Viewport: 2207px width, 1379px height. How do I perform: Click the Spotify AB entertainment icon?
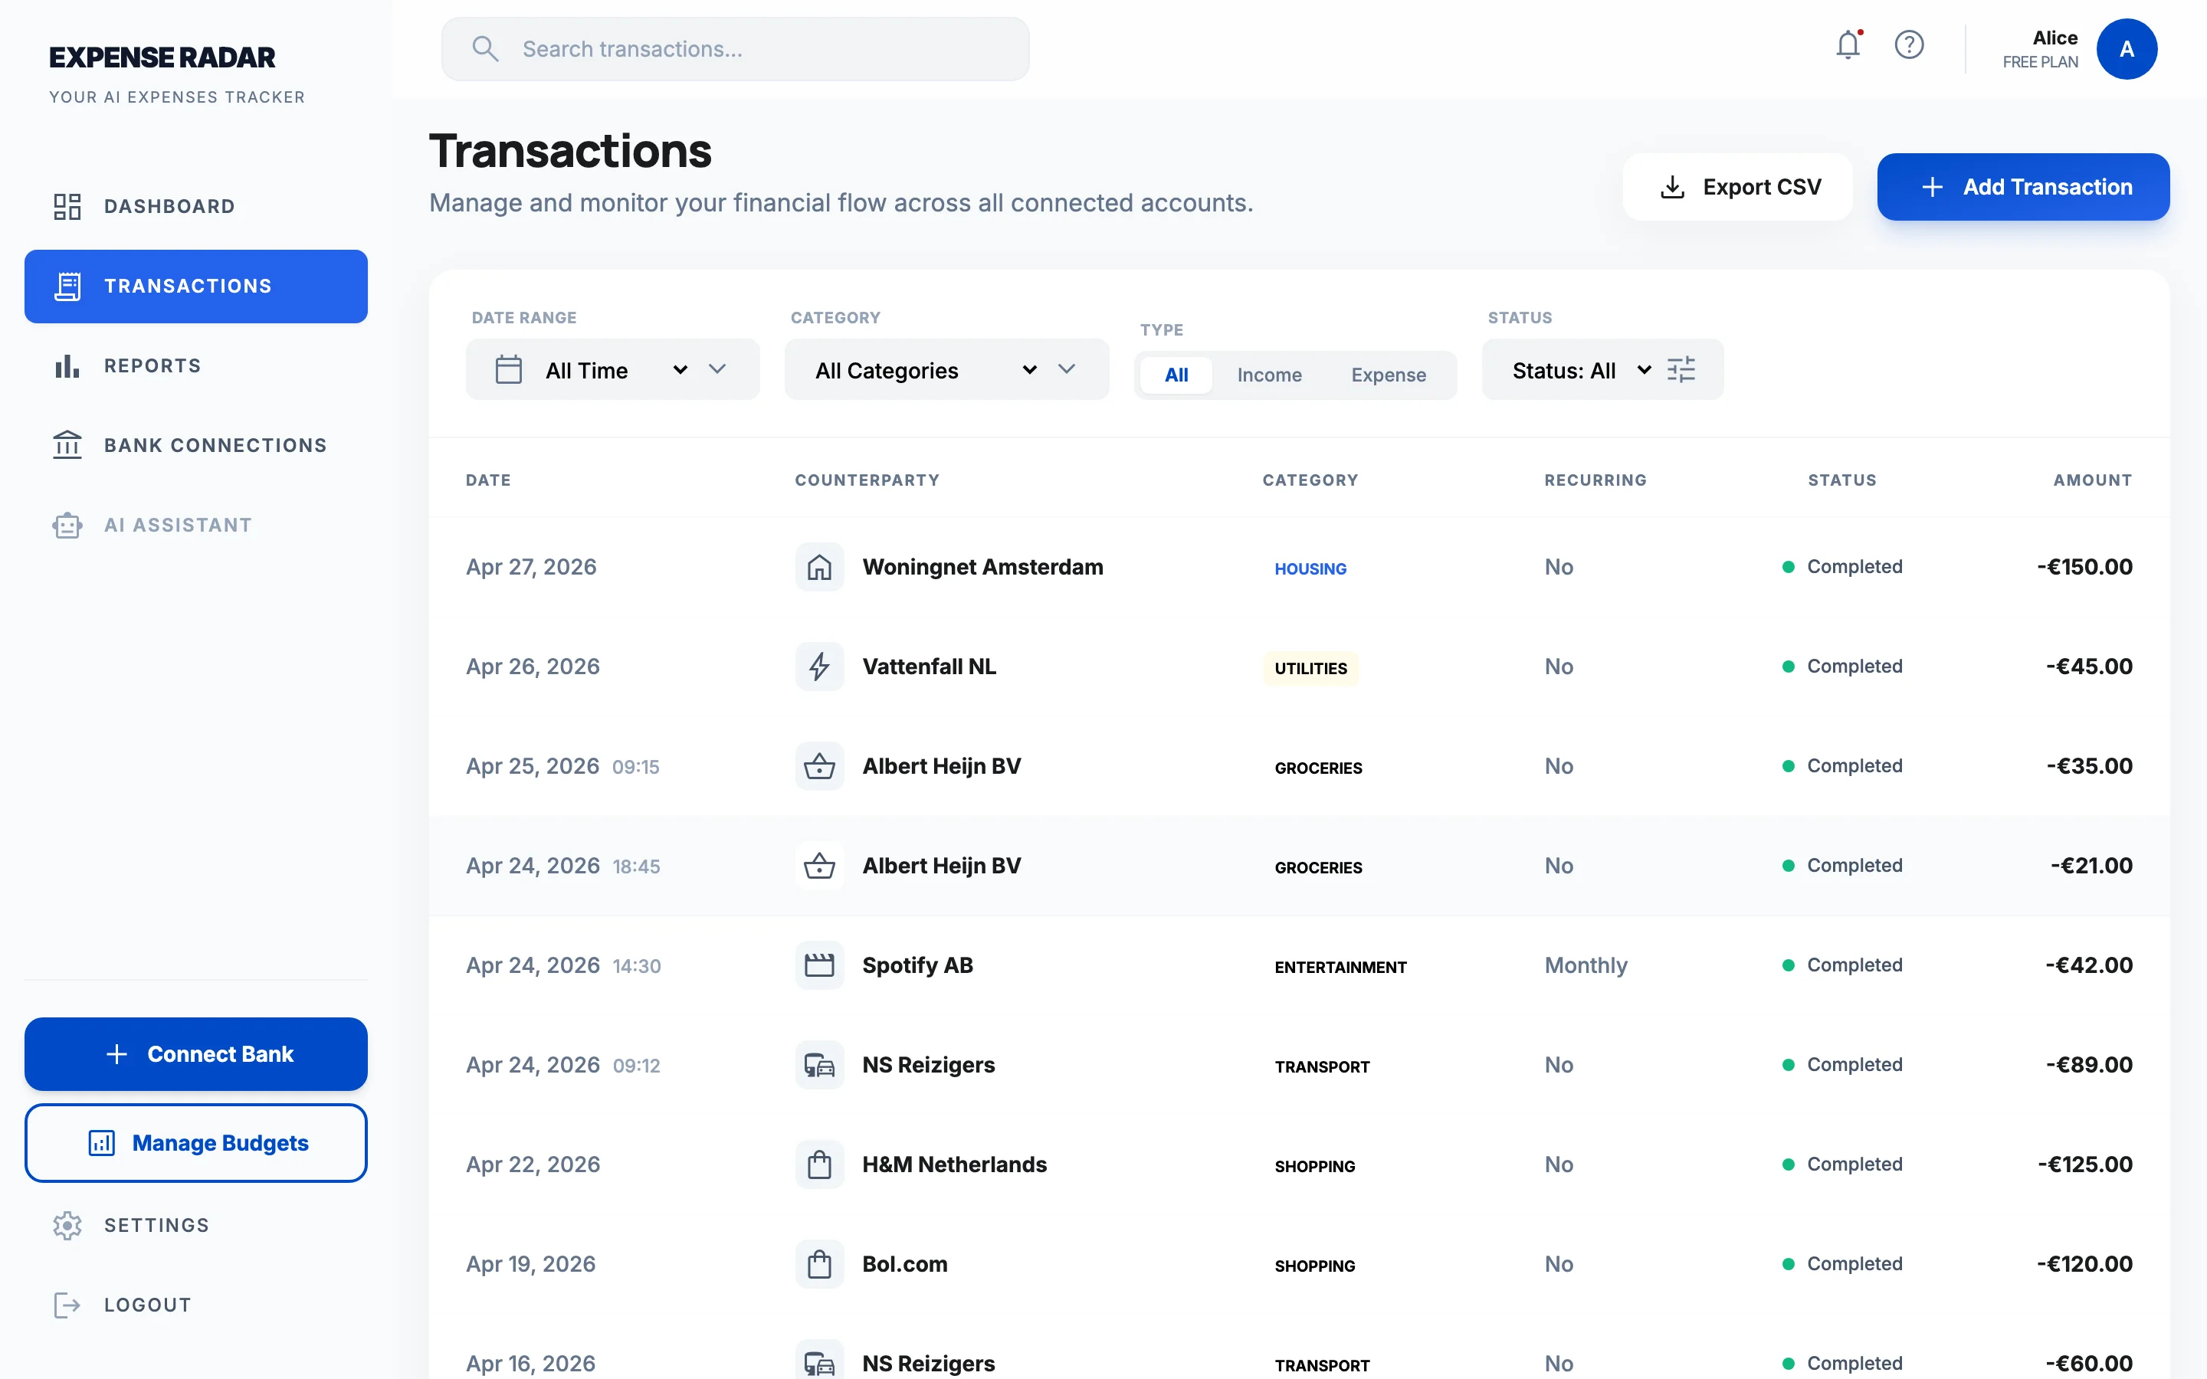819,964
